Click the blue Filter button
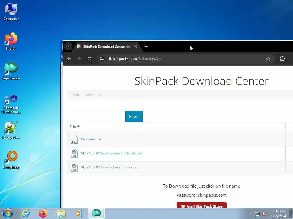Screen dimensions: 293x219 pos(134,117)
